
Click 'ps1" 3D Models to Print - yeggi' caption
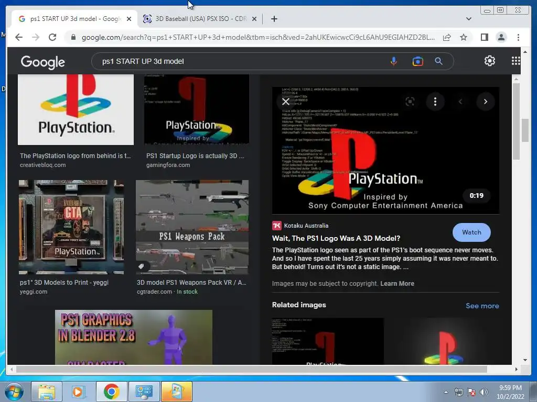(x=64, y=282)
